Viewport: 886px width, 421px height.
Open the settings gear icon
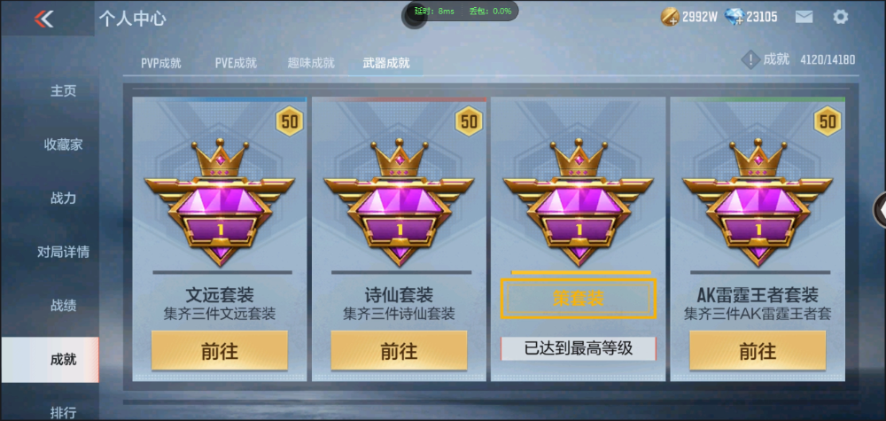pyautogui.click(x=840, y=17)
